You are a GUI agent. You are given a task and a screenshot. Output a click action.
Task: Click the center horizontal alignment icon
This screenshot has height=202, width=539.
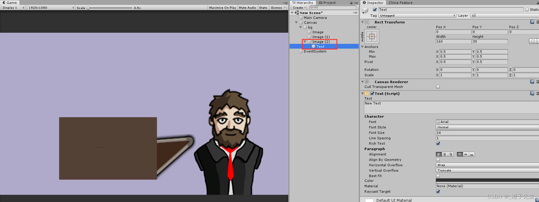click(x=445, y=154)
